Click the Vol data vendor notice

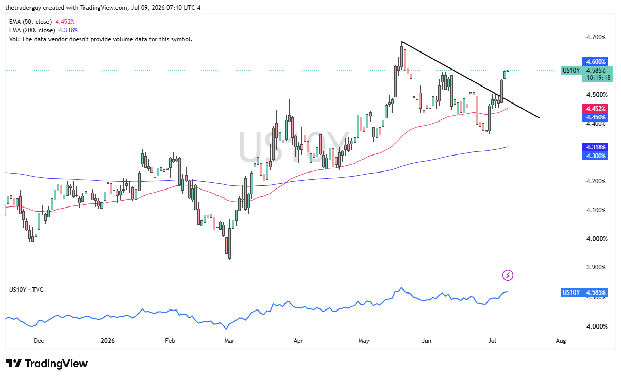tap(100, 39)
